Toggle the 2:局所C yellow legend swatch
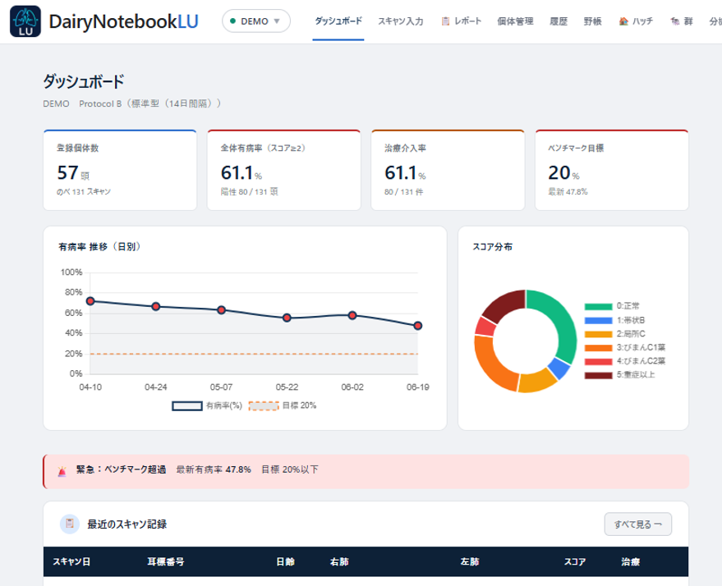This screenshot has width=722, height=586. [598, 334]
